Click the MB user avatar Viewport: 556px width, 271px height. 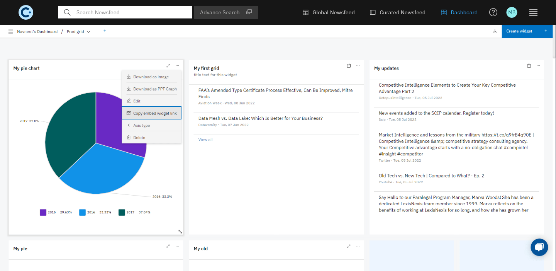[512, 12]
